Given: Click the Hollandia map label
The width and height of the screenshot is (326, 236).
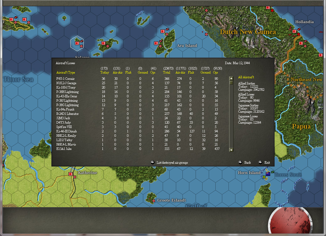Looking at the screenshot, I should click(x=304, y=22).
